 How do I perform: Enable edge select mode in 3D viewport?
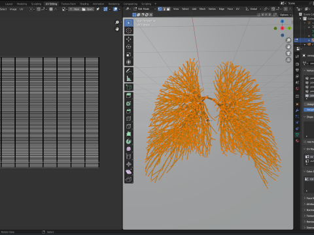coord(164,9)
